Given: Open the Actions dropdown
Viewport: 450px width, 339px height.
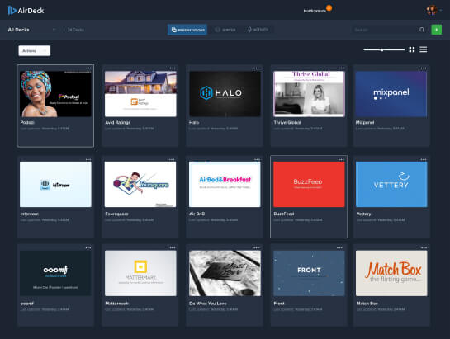Looking at the screenshot, I should coord(35,51).
